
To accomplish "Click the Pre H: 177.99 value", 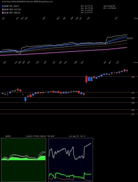I will click(x=87, y=8).
